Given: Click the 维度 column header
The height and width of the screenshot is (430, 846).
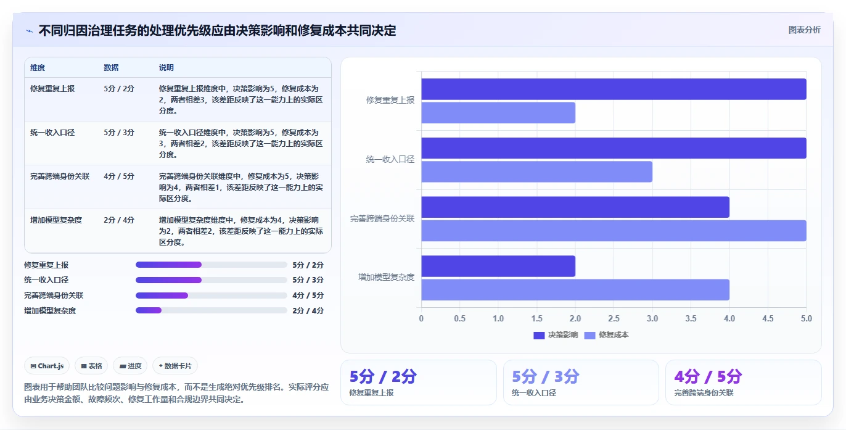Looking at the screenshot, I should pos(38,67).
